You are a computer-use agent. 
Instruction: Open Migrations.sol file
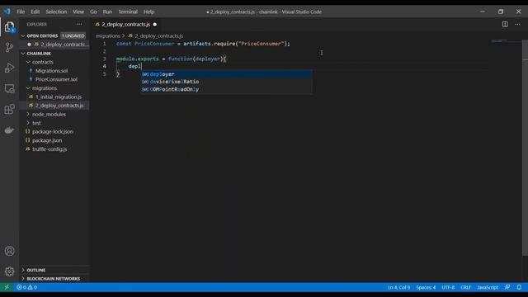pos(51,71)
